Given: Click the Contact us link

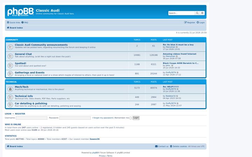Looking at the screenshot, I should click(x=162, y=146).
